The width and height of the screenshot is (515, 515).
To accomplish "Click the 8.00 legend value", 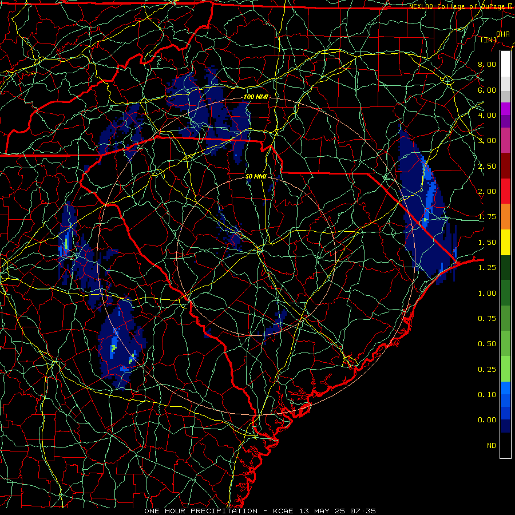I will click(487, 64).
